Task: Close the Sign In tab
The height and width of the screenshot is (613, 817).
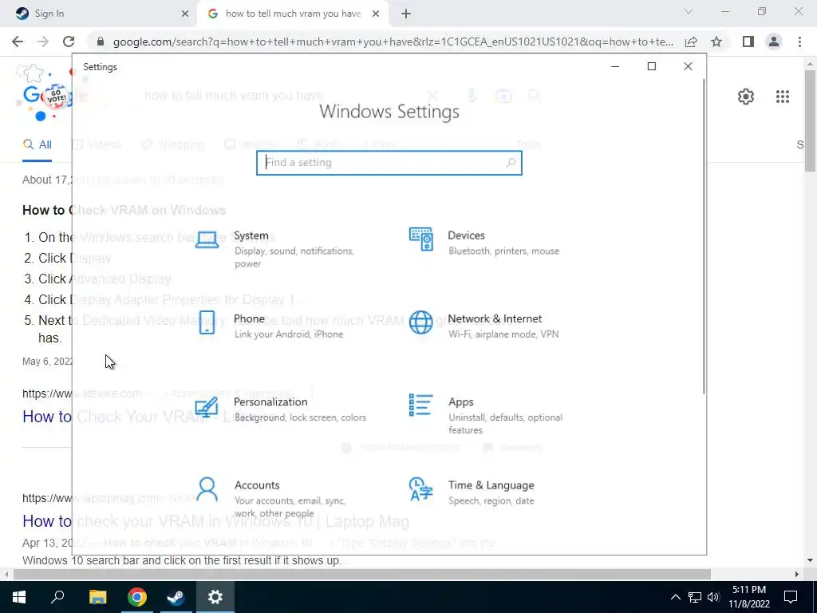Action: coord(184,14)
